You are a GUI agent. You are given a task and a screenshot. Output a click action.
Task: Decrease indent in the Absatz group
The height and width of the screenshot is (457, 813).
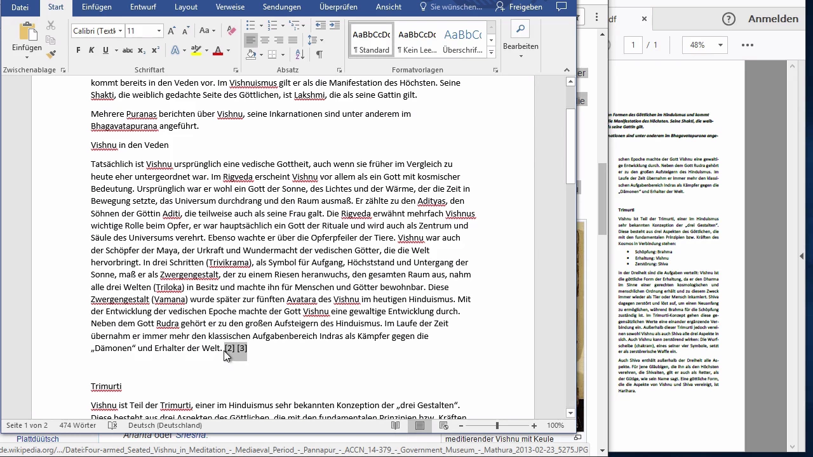[x=321, y=25]
